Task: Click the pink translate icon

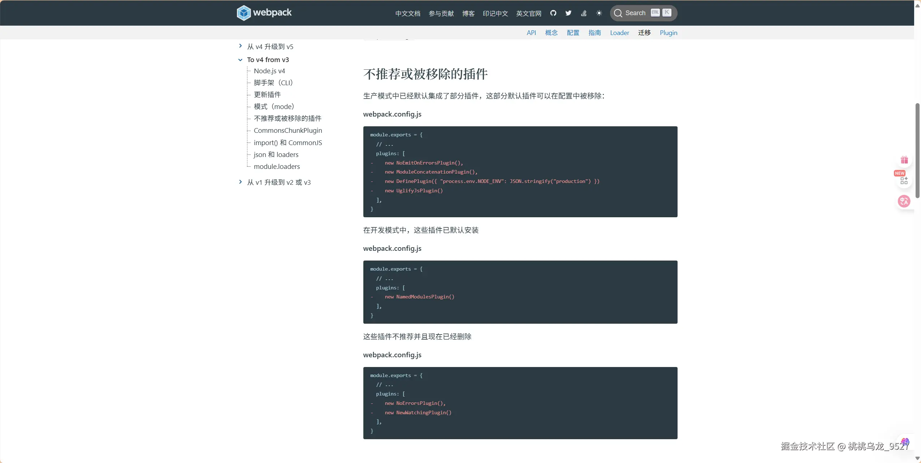Action: (x=904, y=201)
